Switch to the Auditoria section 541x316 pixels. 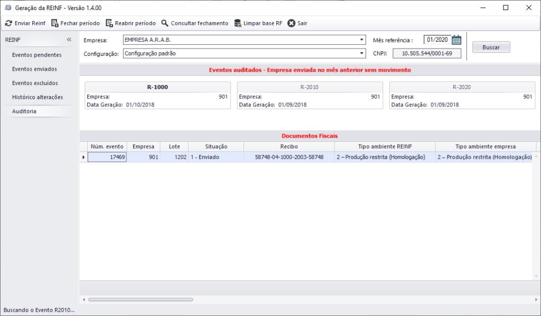pos(23,111)
